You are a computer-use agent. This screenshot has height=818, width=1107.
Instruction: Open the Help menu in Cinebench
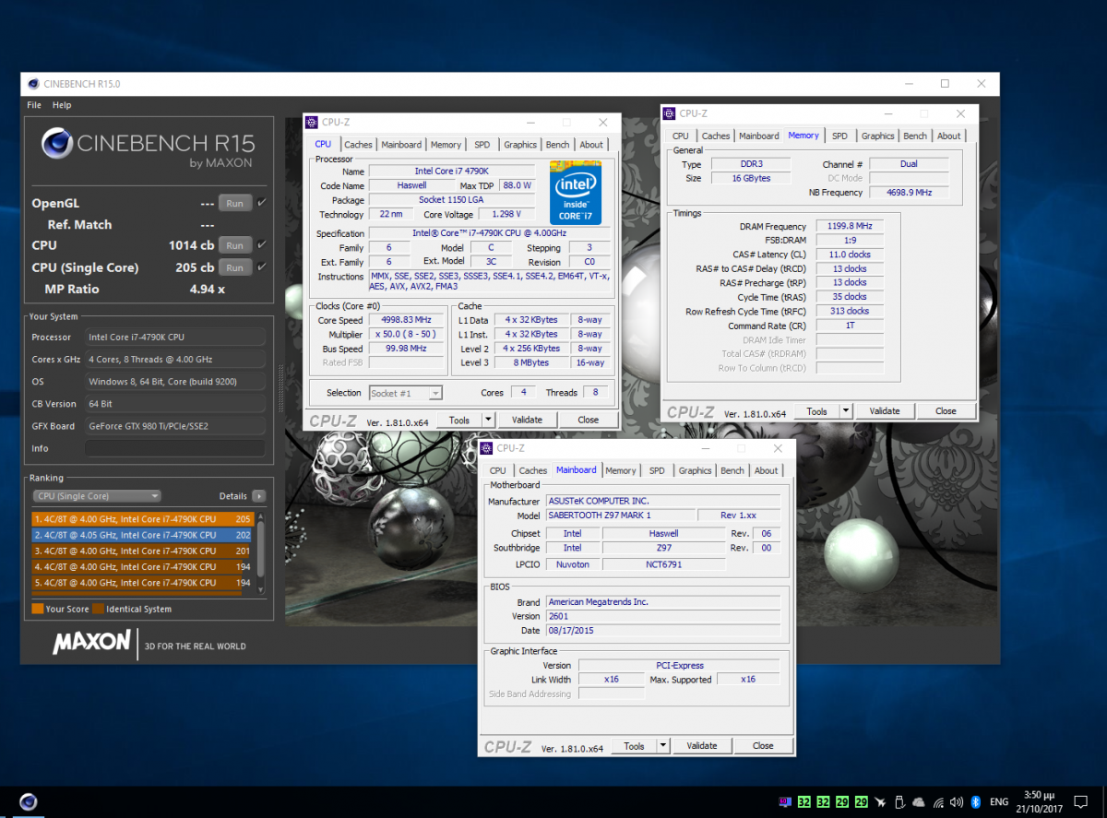(x=62, y=105)
